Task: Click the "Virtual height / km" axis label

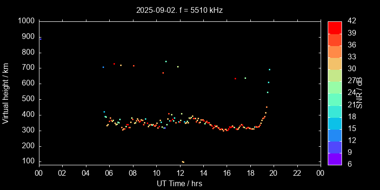Action: click(6, 93)
